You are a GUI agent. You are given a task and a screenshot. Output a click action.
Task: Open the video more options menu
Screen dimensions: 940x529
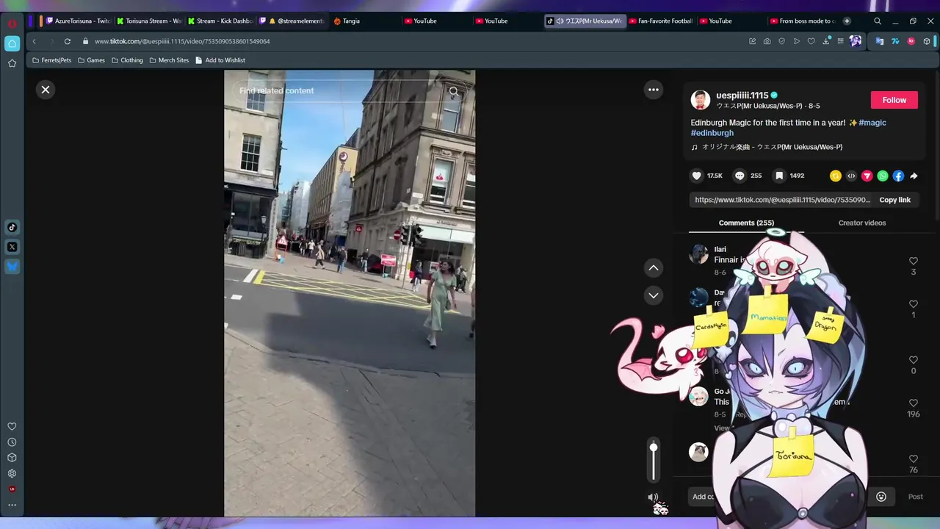point(653,90)
